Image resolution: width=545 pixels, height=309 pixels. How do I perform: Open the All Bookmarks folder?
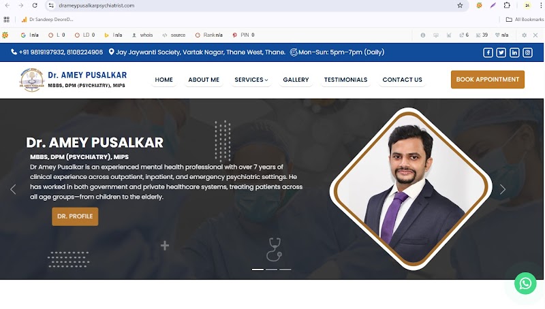(525, 20)
